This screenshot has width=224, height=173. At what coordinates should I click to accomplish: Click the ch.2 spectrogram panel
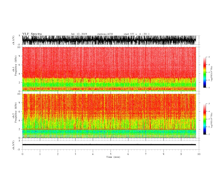click(x=109, y=116)
